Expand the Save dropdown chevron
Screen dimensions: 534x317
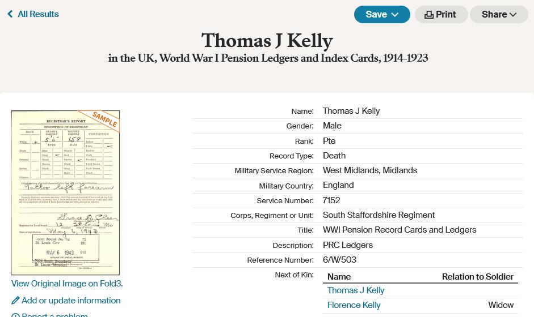point(396,15)
